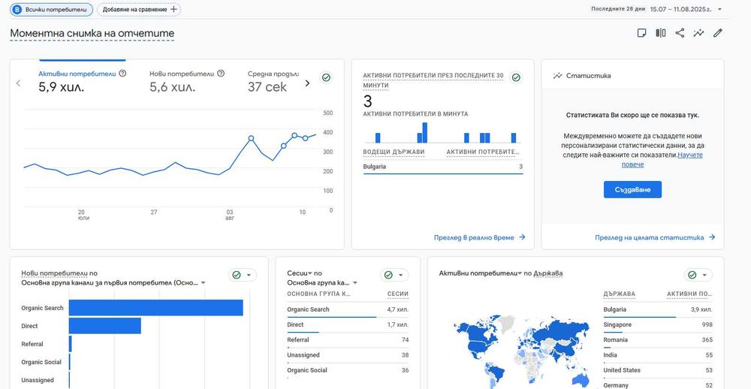Open data quality dropdown on country card
The width and height of the screenshot is (751, 389).
pyautogui.click(x=704, y=275)
